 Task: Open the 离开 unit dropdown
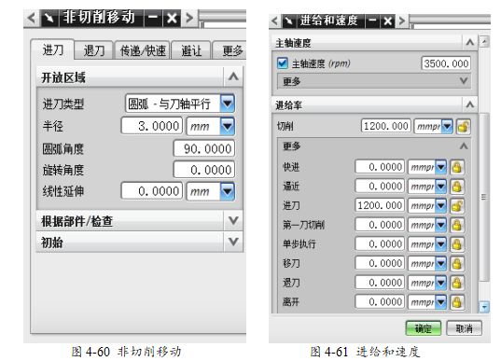coord(440,302)
